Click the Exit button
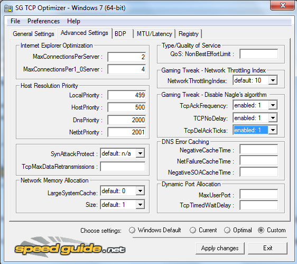The width and height of the screenshot is (297, 264). [x=267, y=248]
